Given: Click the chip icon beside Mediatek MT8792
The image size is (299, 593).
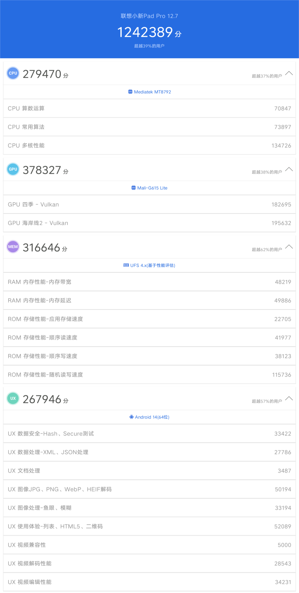Looking at the screenshot, I should coord(130,92).
